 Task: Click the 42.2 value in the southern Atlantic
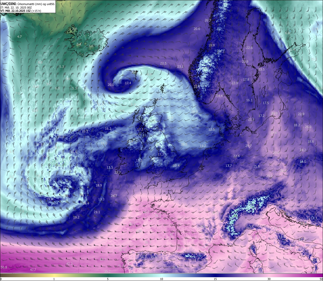69,264
